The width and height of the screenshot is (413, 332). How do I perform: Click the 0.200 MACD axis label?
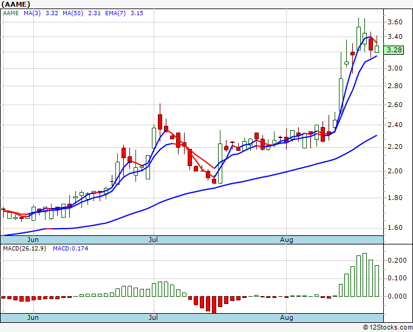(397, 260)
